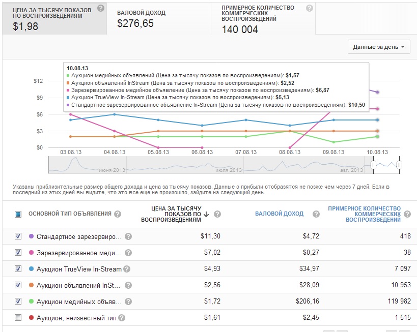This screenshot has width=417, height=332.
Task: Sort by the descending arrow in CPM column
Action: click(x=206, y=214)
